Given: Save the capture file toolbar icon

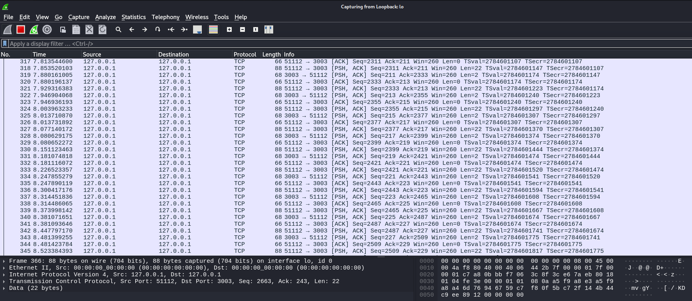Looking at the screenshot, I should 76,29.
